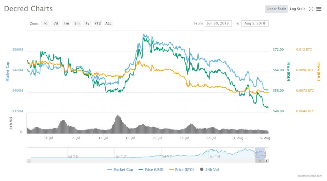Click the 0.0072 BTC axis label
Screen dimensions: 327x181
tap(305, 91)
